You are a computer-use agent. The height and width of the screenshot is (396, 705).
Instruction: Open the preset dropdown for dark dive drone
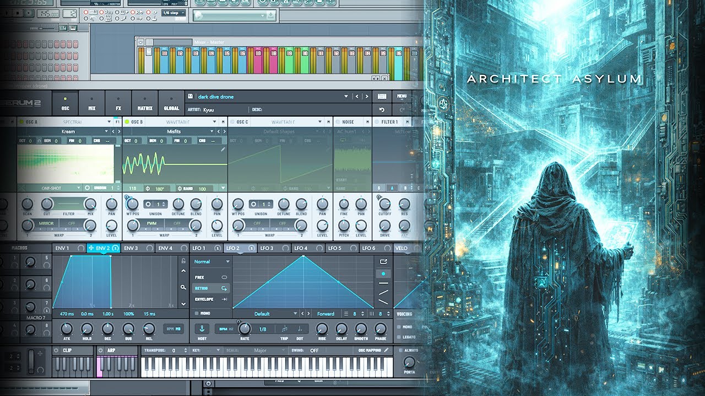click(346, 96)
